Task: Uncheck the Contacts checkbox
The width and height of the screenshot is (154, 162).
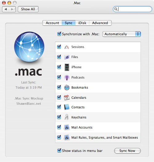Action: pyautogui.click(x=59, y=107)
